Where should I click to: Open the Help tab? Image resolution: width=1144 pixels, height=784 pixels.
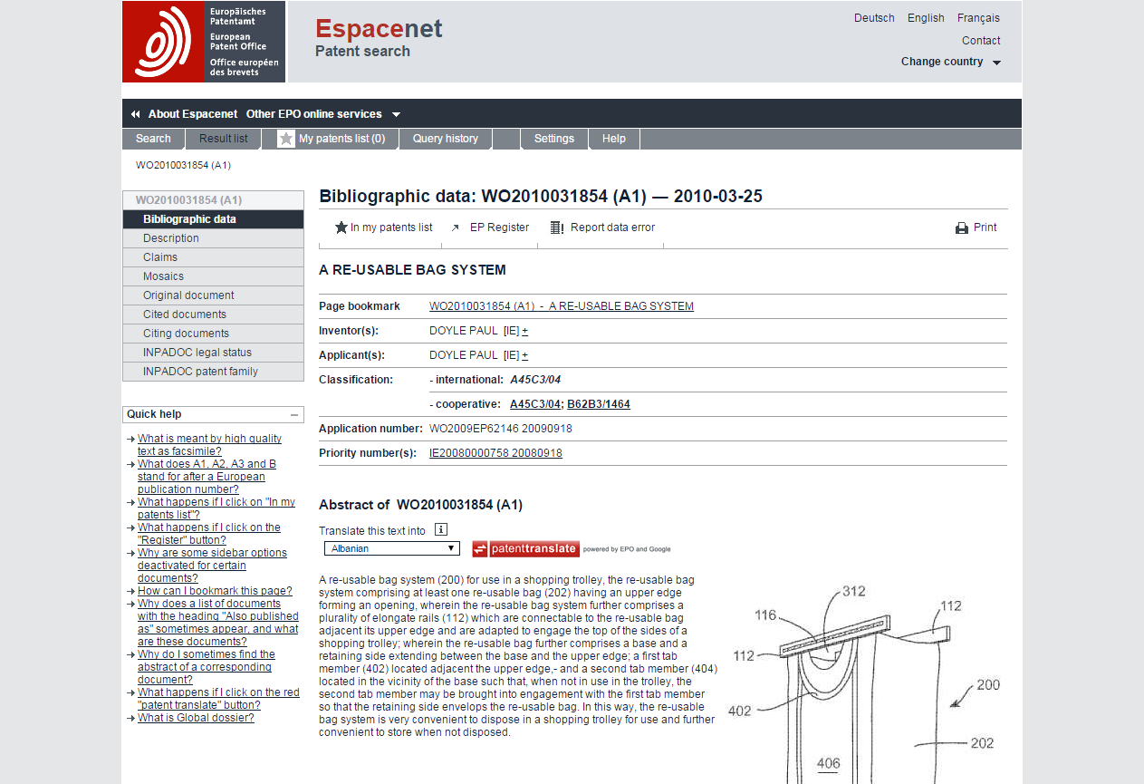614,139
